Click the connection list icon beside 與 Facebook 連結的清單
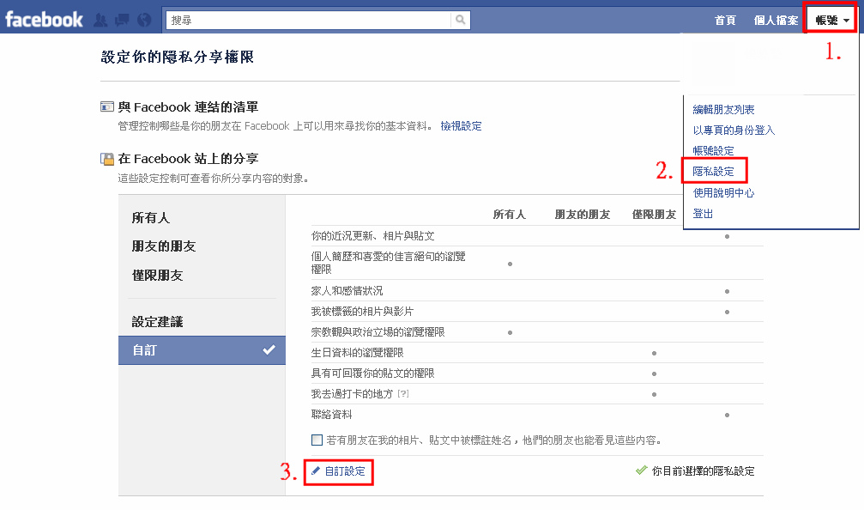 click(107, 106)
